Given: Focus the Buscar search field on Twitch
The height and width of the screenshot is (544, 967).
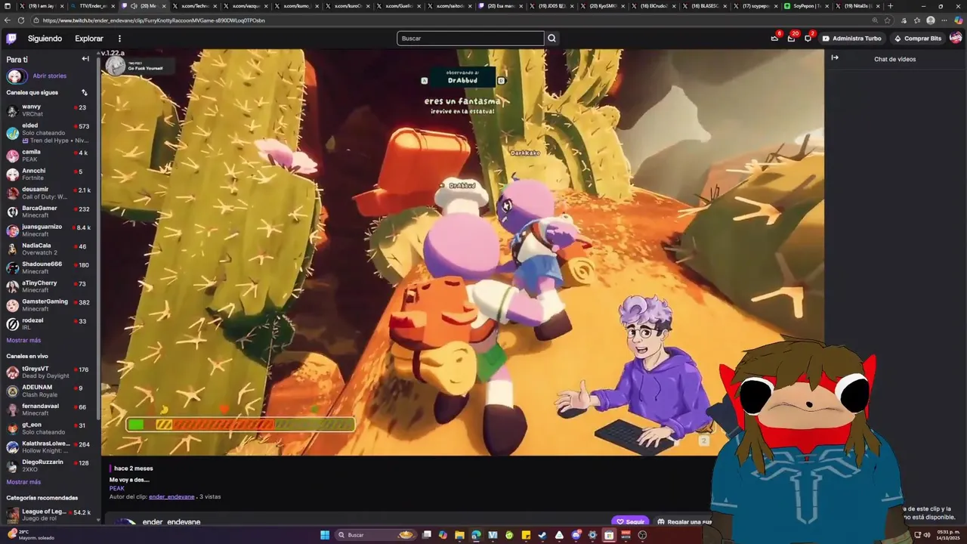Looking at the screenshot, I should 470,39.
